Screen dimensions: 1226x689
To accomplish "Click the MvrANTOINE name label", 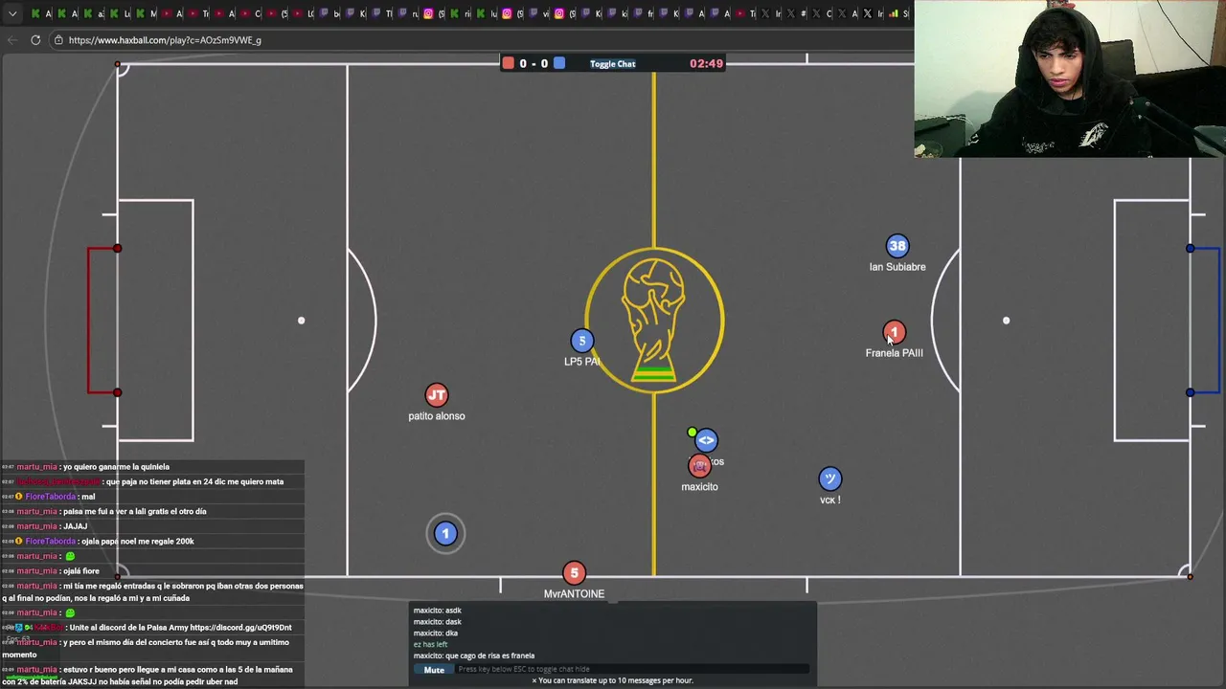I will click(x=574, y=594).
